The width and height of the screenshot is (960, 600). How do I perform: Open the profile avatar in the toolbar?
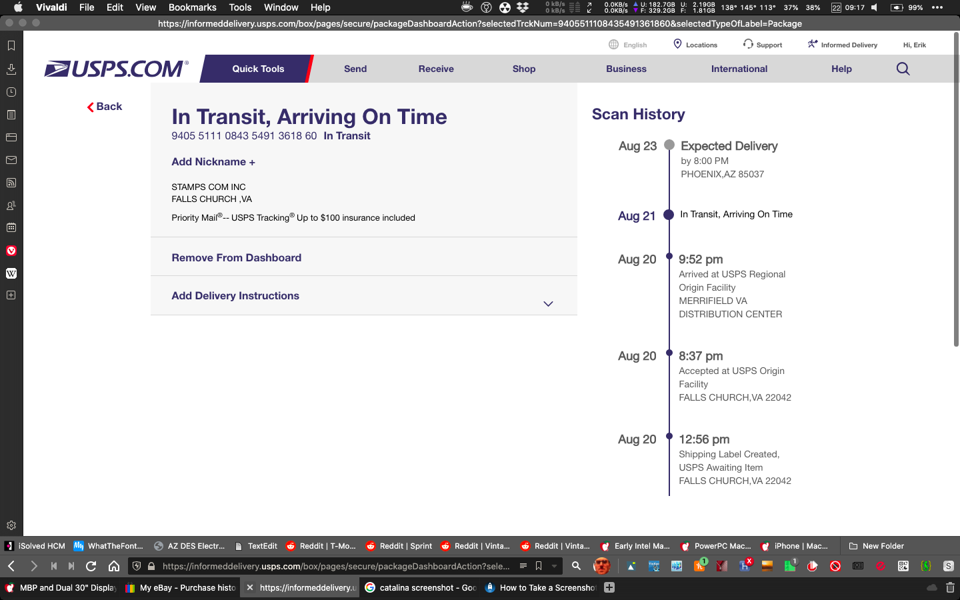tap(602, 566)
